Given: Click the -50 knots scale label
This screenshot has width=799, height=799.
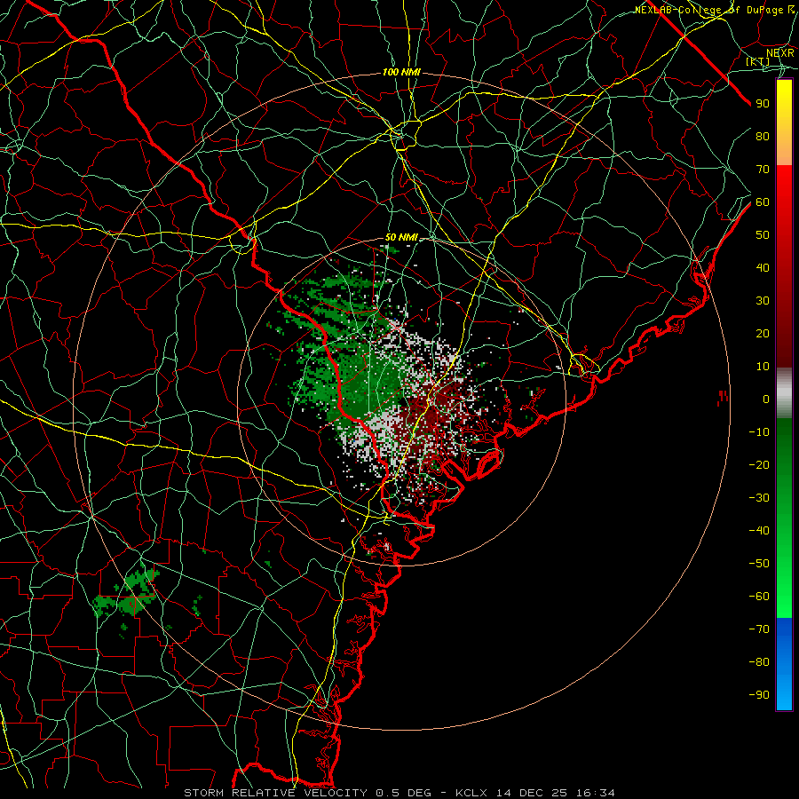Looking at the screenshot, I should pyautogui.click(x=759, y=564).
